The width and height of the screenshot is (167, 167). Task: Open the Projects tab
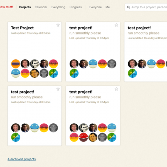[x=25, y=7]
